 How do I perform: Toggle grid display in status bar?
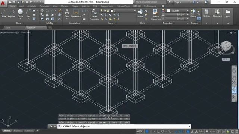click(x=147, y=131)
